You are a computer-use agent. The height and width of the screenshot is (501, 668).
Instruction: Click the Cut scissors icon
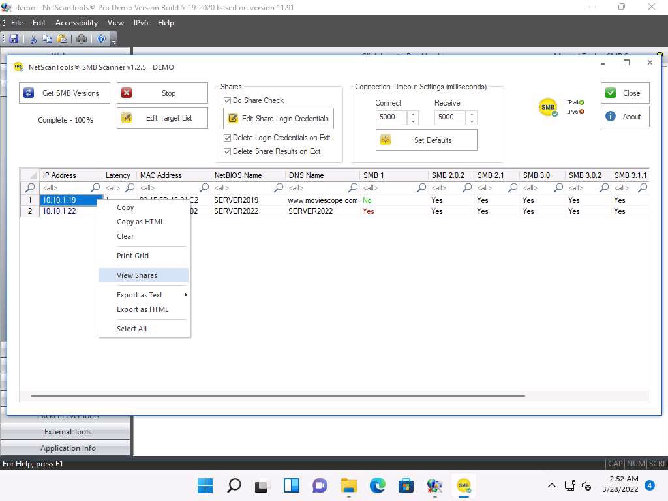coord(34,39)
